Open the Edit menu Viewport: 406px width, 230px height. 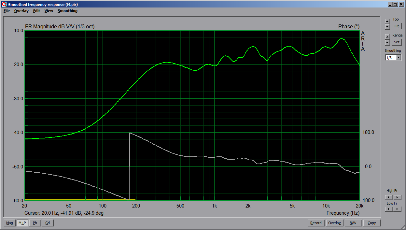click(x=36, y=11)
